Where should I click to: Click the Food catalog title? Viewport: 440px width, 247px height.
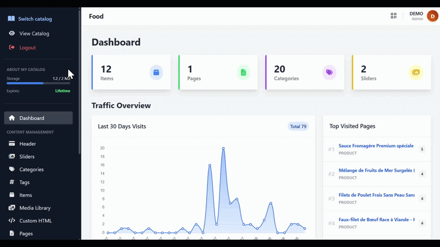96,16
